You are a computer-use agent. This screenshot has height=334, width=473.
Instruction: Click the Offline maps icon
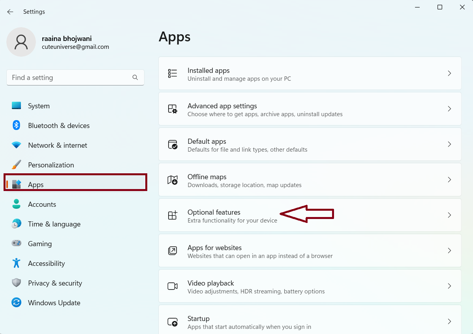pos(173,180)
